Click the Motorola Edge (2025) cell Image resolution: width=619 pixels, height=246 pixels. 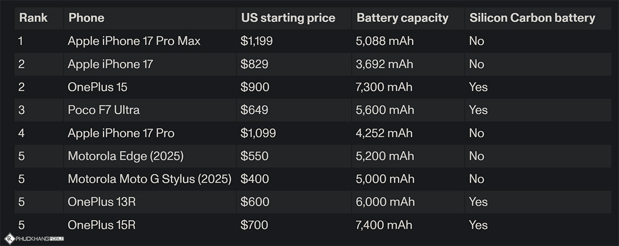[125, 156]
